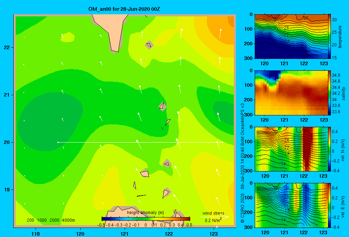Click latitude tick label 19 on main map

[7, 190]
